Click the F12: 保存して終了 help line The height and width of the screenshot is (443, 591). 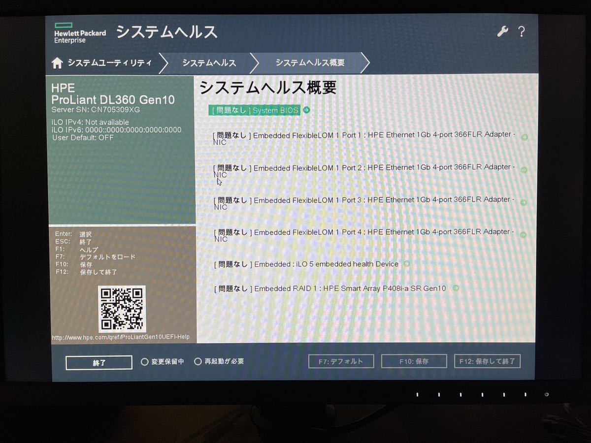point(86,272)
